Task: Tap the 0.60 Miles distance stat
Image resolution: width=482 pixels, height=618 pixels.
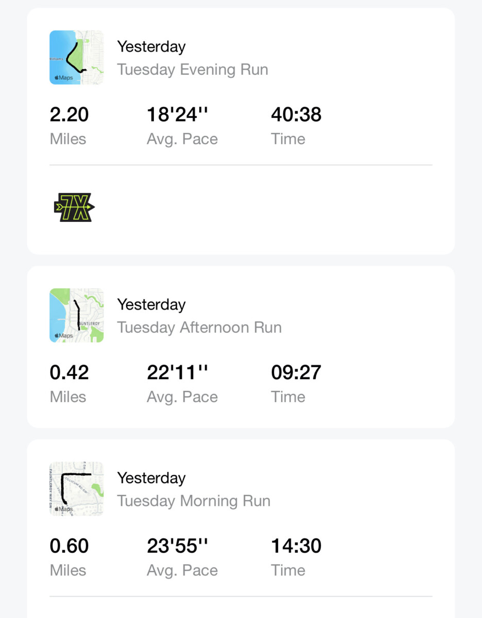Action: tap(69, 557)
